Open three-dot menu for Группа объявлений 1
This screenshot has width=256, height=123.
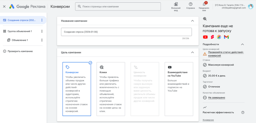coord(42,31)
